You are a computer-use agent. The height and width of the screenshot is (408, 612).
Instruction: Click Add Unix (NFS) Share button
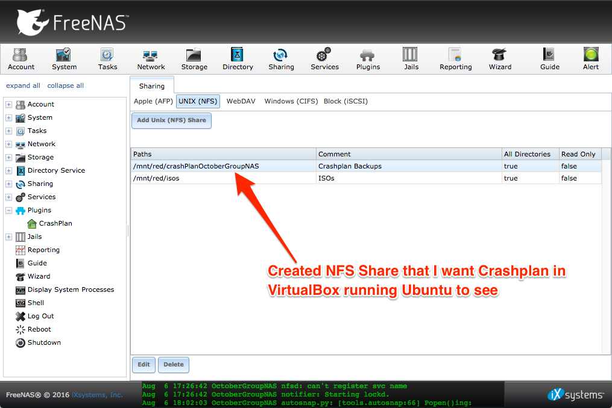tap(171, 120)
